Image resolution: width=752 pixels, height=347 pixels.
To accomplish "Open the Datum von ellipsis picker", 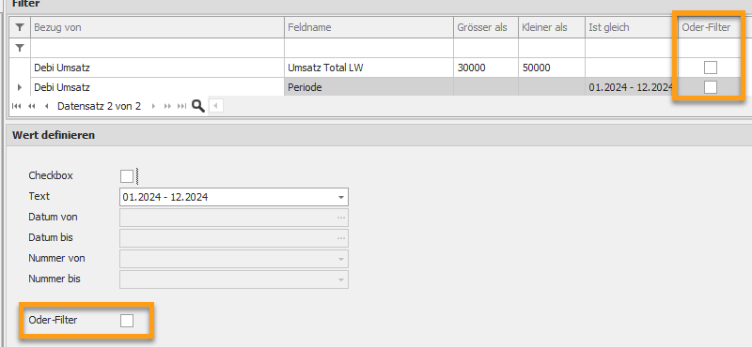I will tap(341, 218).
